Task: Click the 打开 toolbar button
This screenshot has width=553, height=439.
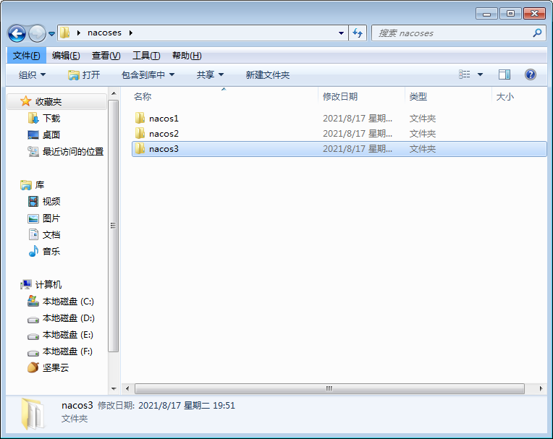Action: coord(84,74)
